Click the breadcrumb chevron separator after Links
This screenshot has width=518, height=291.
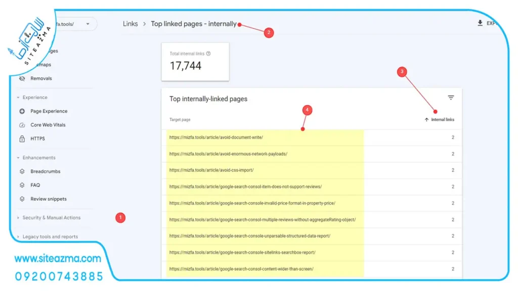pos(144,24)
